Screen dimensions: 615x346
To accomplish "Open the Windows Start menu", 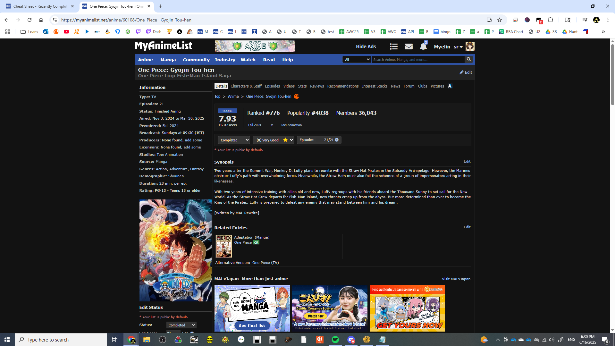I will [x=7, y=340].
